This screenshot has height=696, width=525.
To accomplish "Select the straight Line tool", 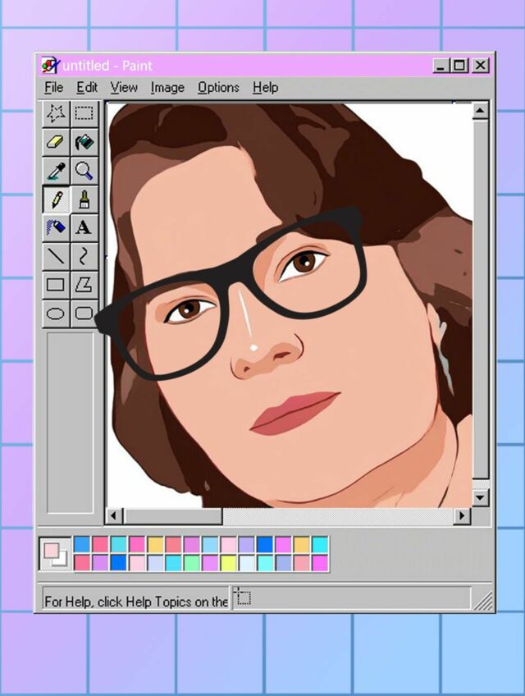I will [x=56, y=257].
